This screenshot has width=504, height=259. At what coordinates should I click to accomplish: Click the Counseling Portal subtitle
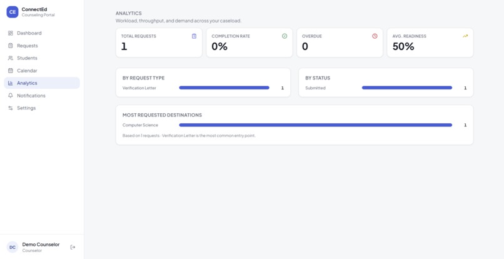click(38, 15)
